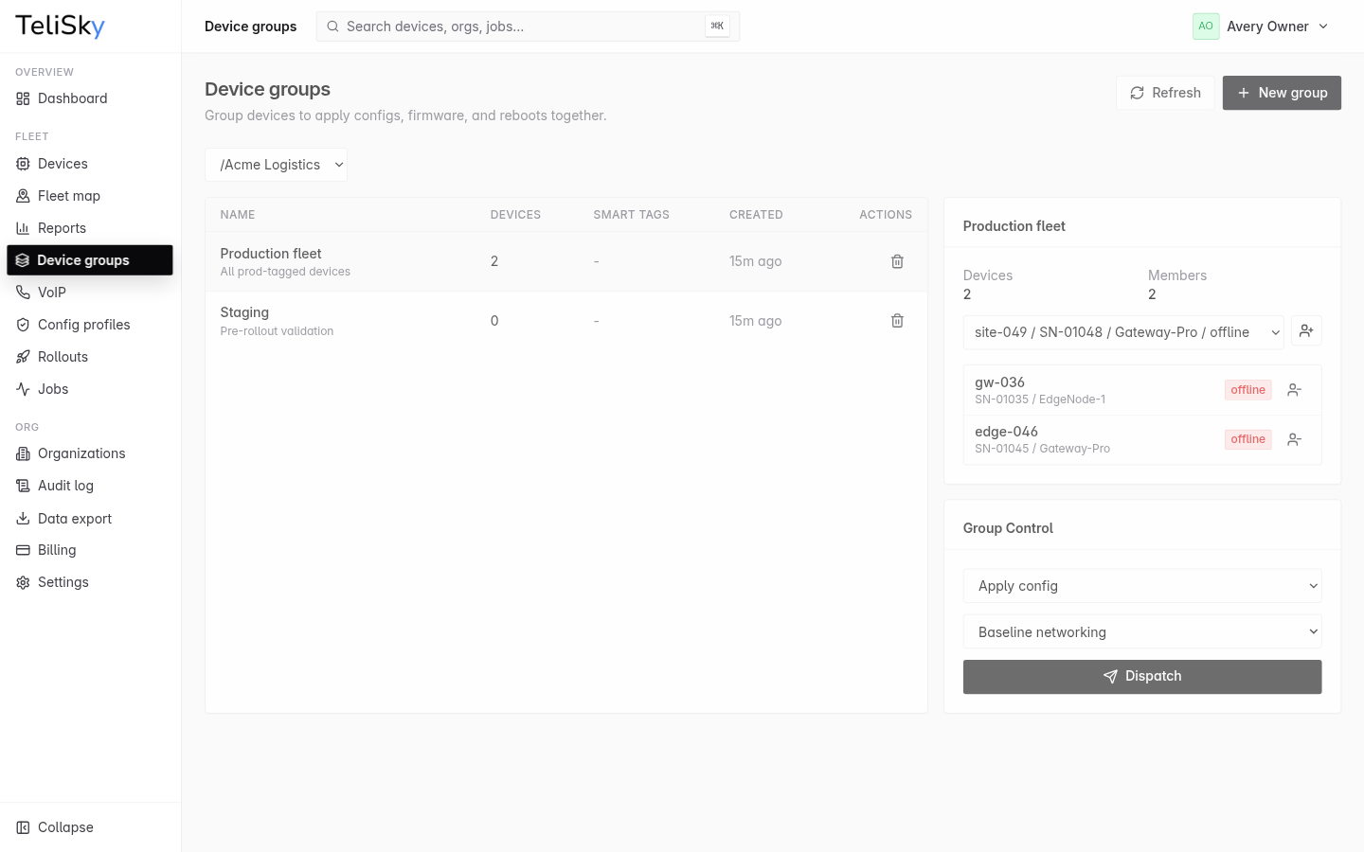The height and width of the screenshot is (852, 1364).
Task: Click the Reports chart icon
Action: [x=23, y=228]
